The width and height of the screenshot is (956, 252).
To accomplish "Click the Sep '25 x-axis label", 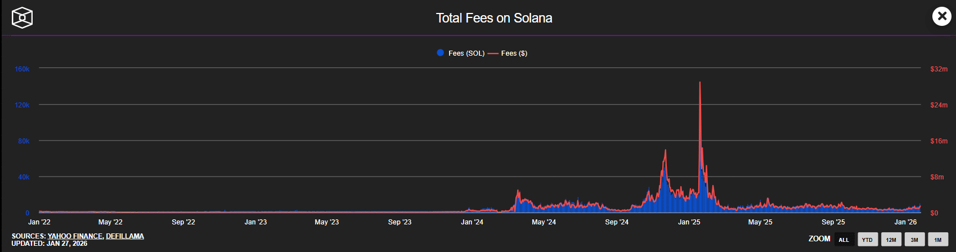I will pos(833,222).
